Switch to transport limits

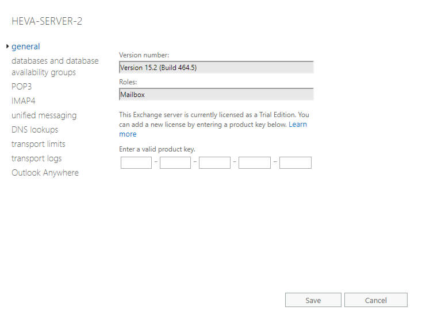39,144
